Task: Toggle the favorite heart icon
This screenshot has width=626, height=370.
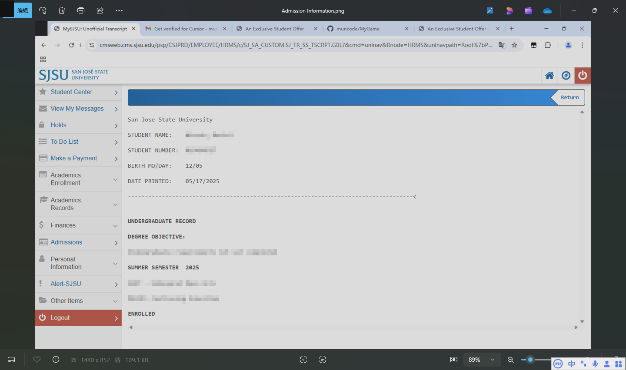Action: 37,360
